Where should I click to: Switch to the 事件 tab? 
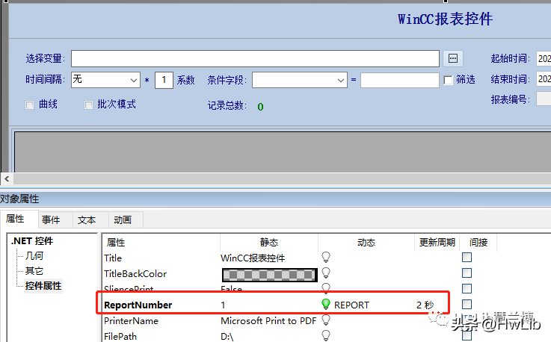click(x=51, y=220)
